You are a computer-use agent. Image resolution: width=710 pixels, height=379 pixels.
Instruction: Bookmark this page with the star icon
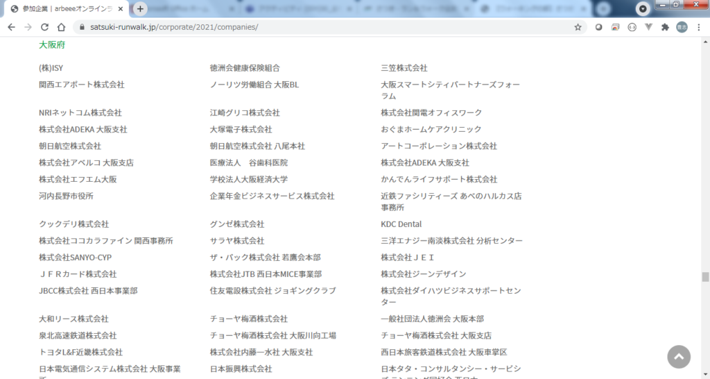coord(578,27)
